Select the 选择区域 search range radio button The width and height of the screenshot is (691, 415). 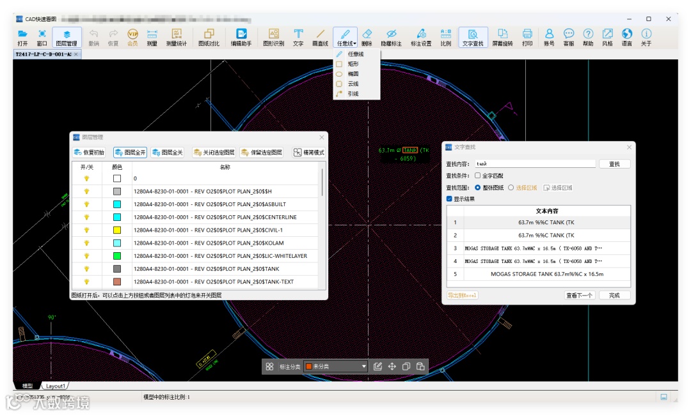coord(511,188)
